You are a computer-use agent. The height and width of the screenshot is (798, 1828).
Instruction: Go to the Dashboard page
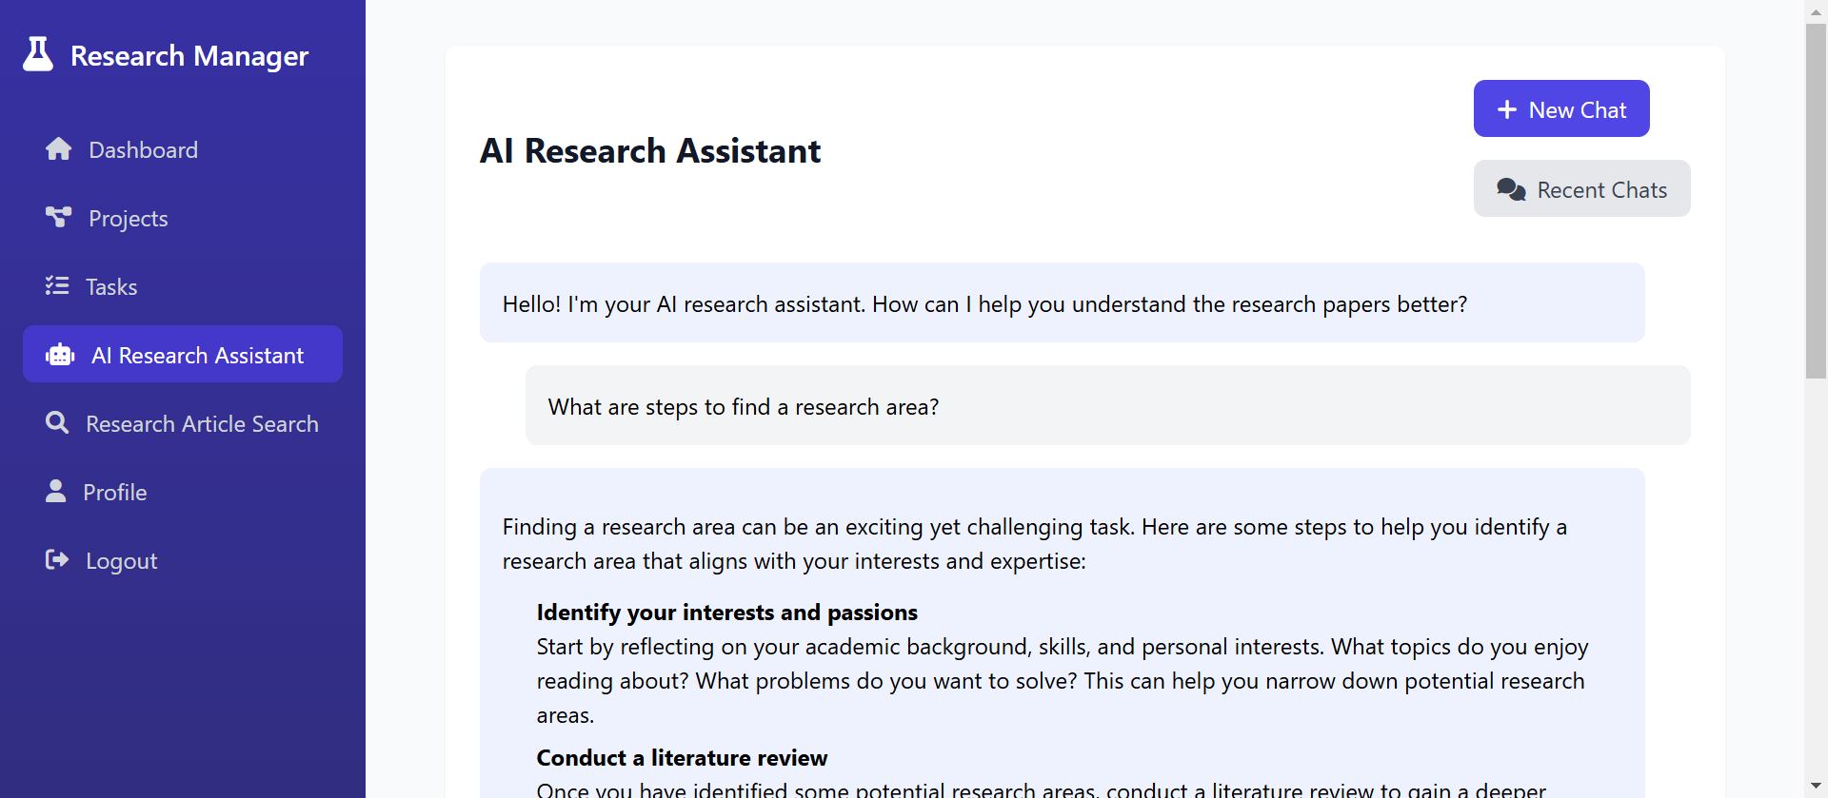pos(143,149)
